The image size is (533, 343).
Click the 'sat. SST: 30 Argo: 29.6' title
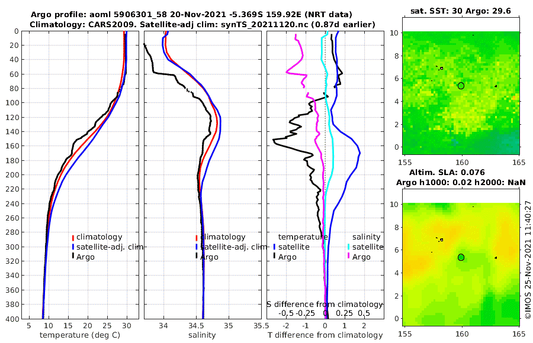coord(461,11)
